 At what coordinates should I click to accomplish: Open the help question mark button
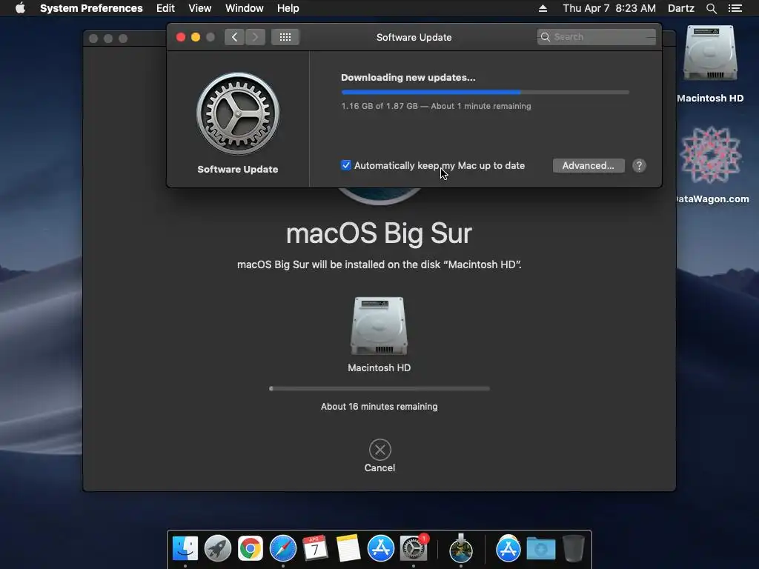[639, 165]
